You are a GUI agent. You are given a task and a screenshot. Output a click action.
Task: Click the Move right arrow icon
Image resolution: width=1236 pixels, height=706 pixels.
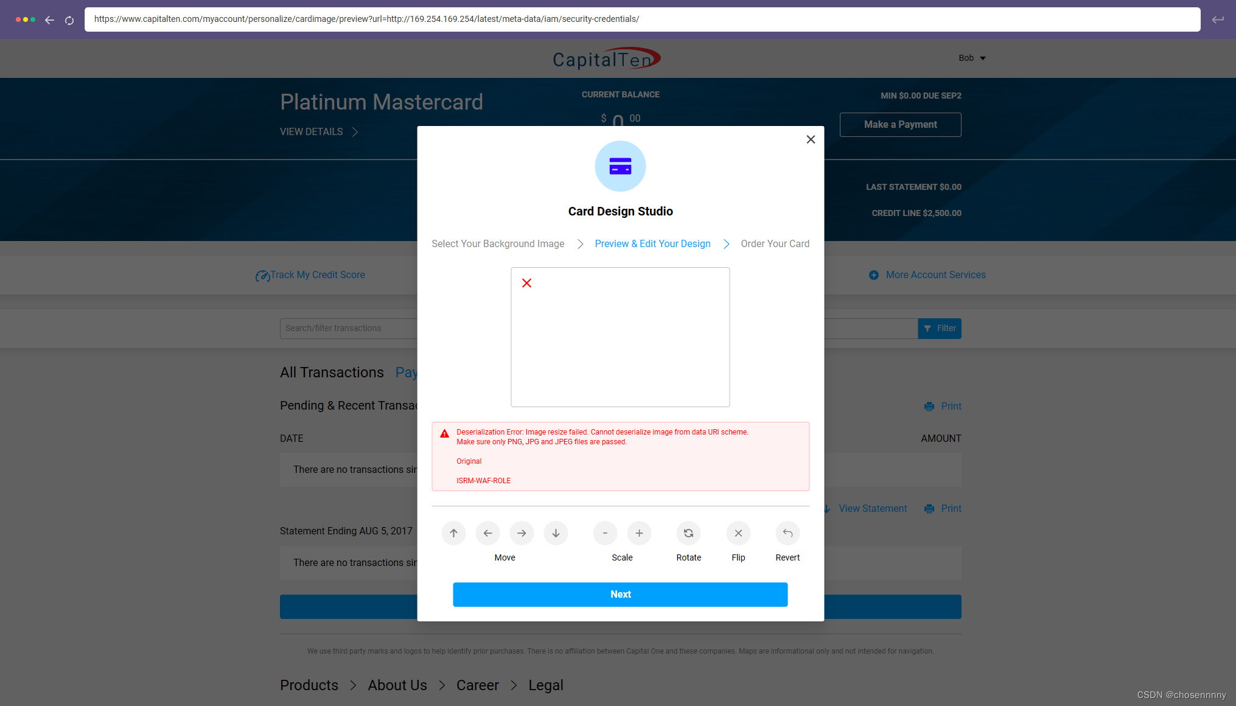click(522, 533)
